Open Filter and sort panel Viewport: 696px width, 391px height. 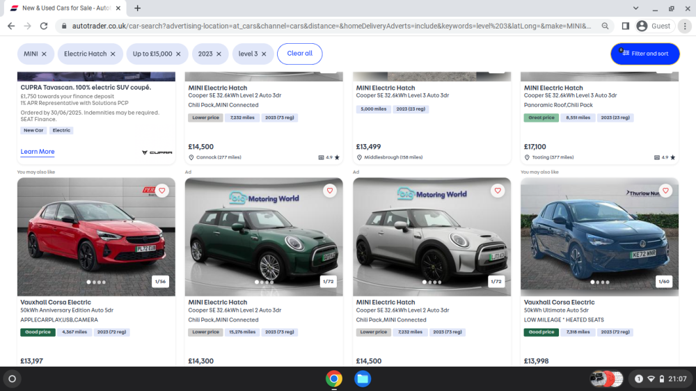pyautogui.click(x=645, y=54)
